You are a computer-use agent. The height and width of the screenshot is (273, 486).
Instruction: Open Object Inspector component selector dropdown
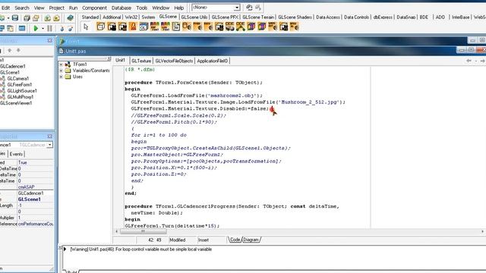point(49,145)
